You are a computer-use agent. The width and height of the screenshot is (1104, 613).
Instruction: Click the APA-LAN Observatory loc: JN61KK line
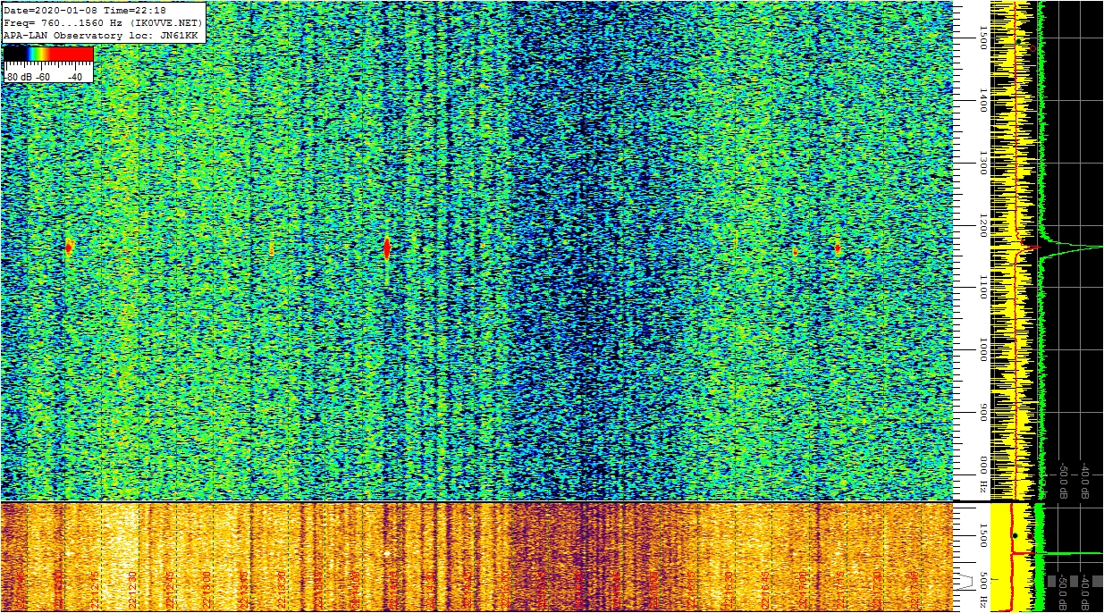(100, 35)
